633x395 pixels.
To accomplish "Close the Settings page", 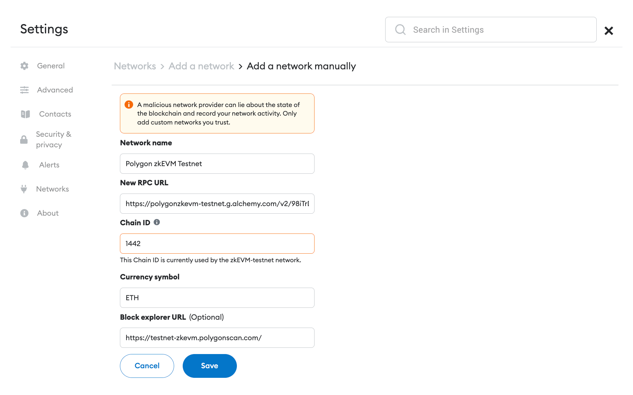I will tap(609, 31).
